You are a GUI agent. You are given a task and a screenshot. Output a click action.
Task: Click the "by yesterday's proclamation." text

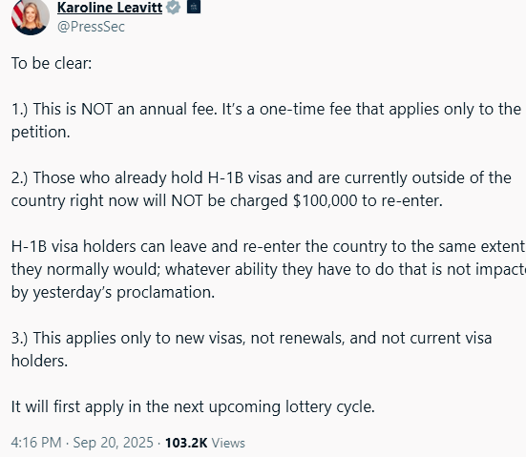point(113,292)
